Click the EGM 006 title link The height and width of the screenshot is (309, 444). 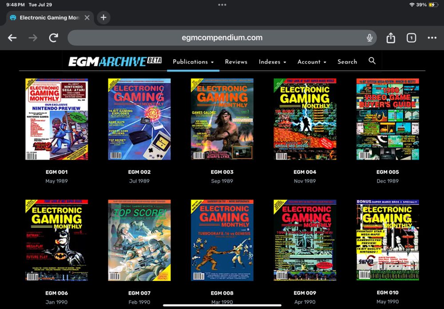57,293
